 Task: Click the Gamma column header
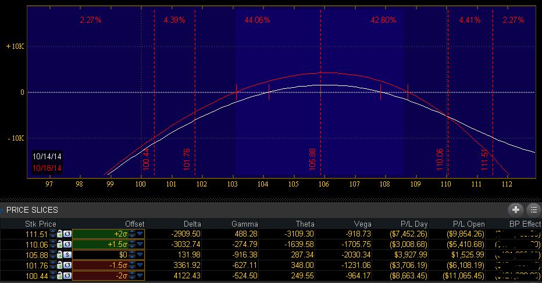click(x=244, y=224)
